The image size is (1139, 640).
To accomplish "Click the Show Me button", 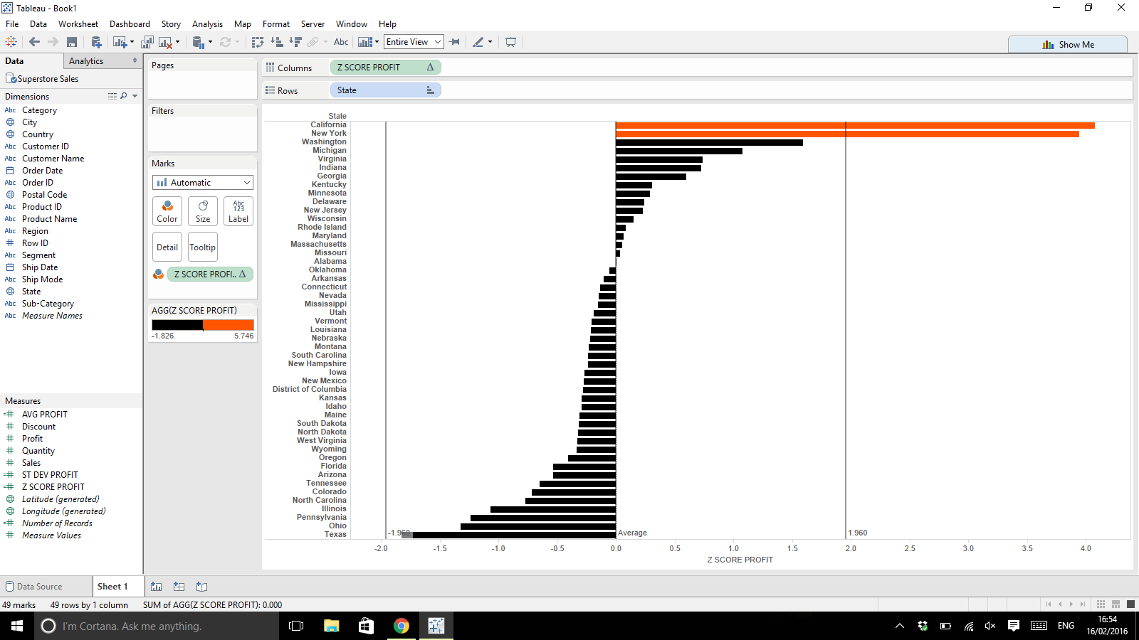I will click(1068, 44).
